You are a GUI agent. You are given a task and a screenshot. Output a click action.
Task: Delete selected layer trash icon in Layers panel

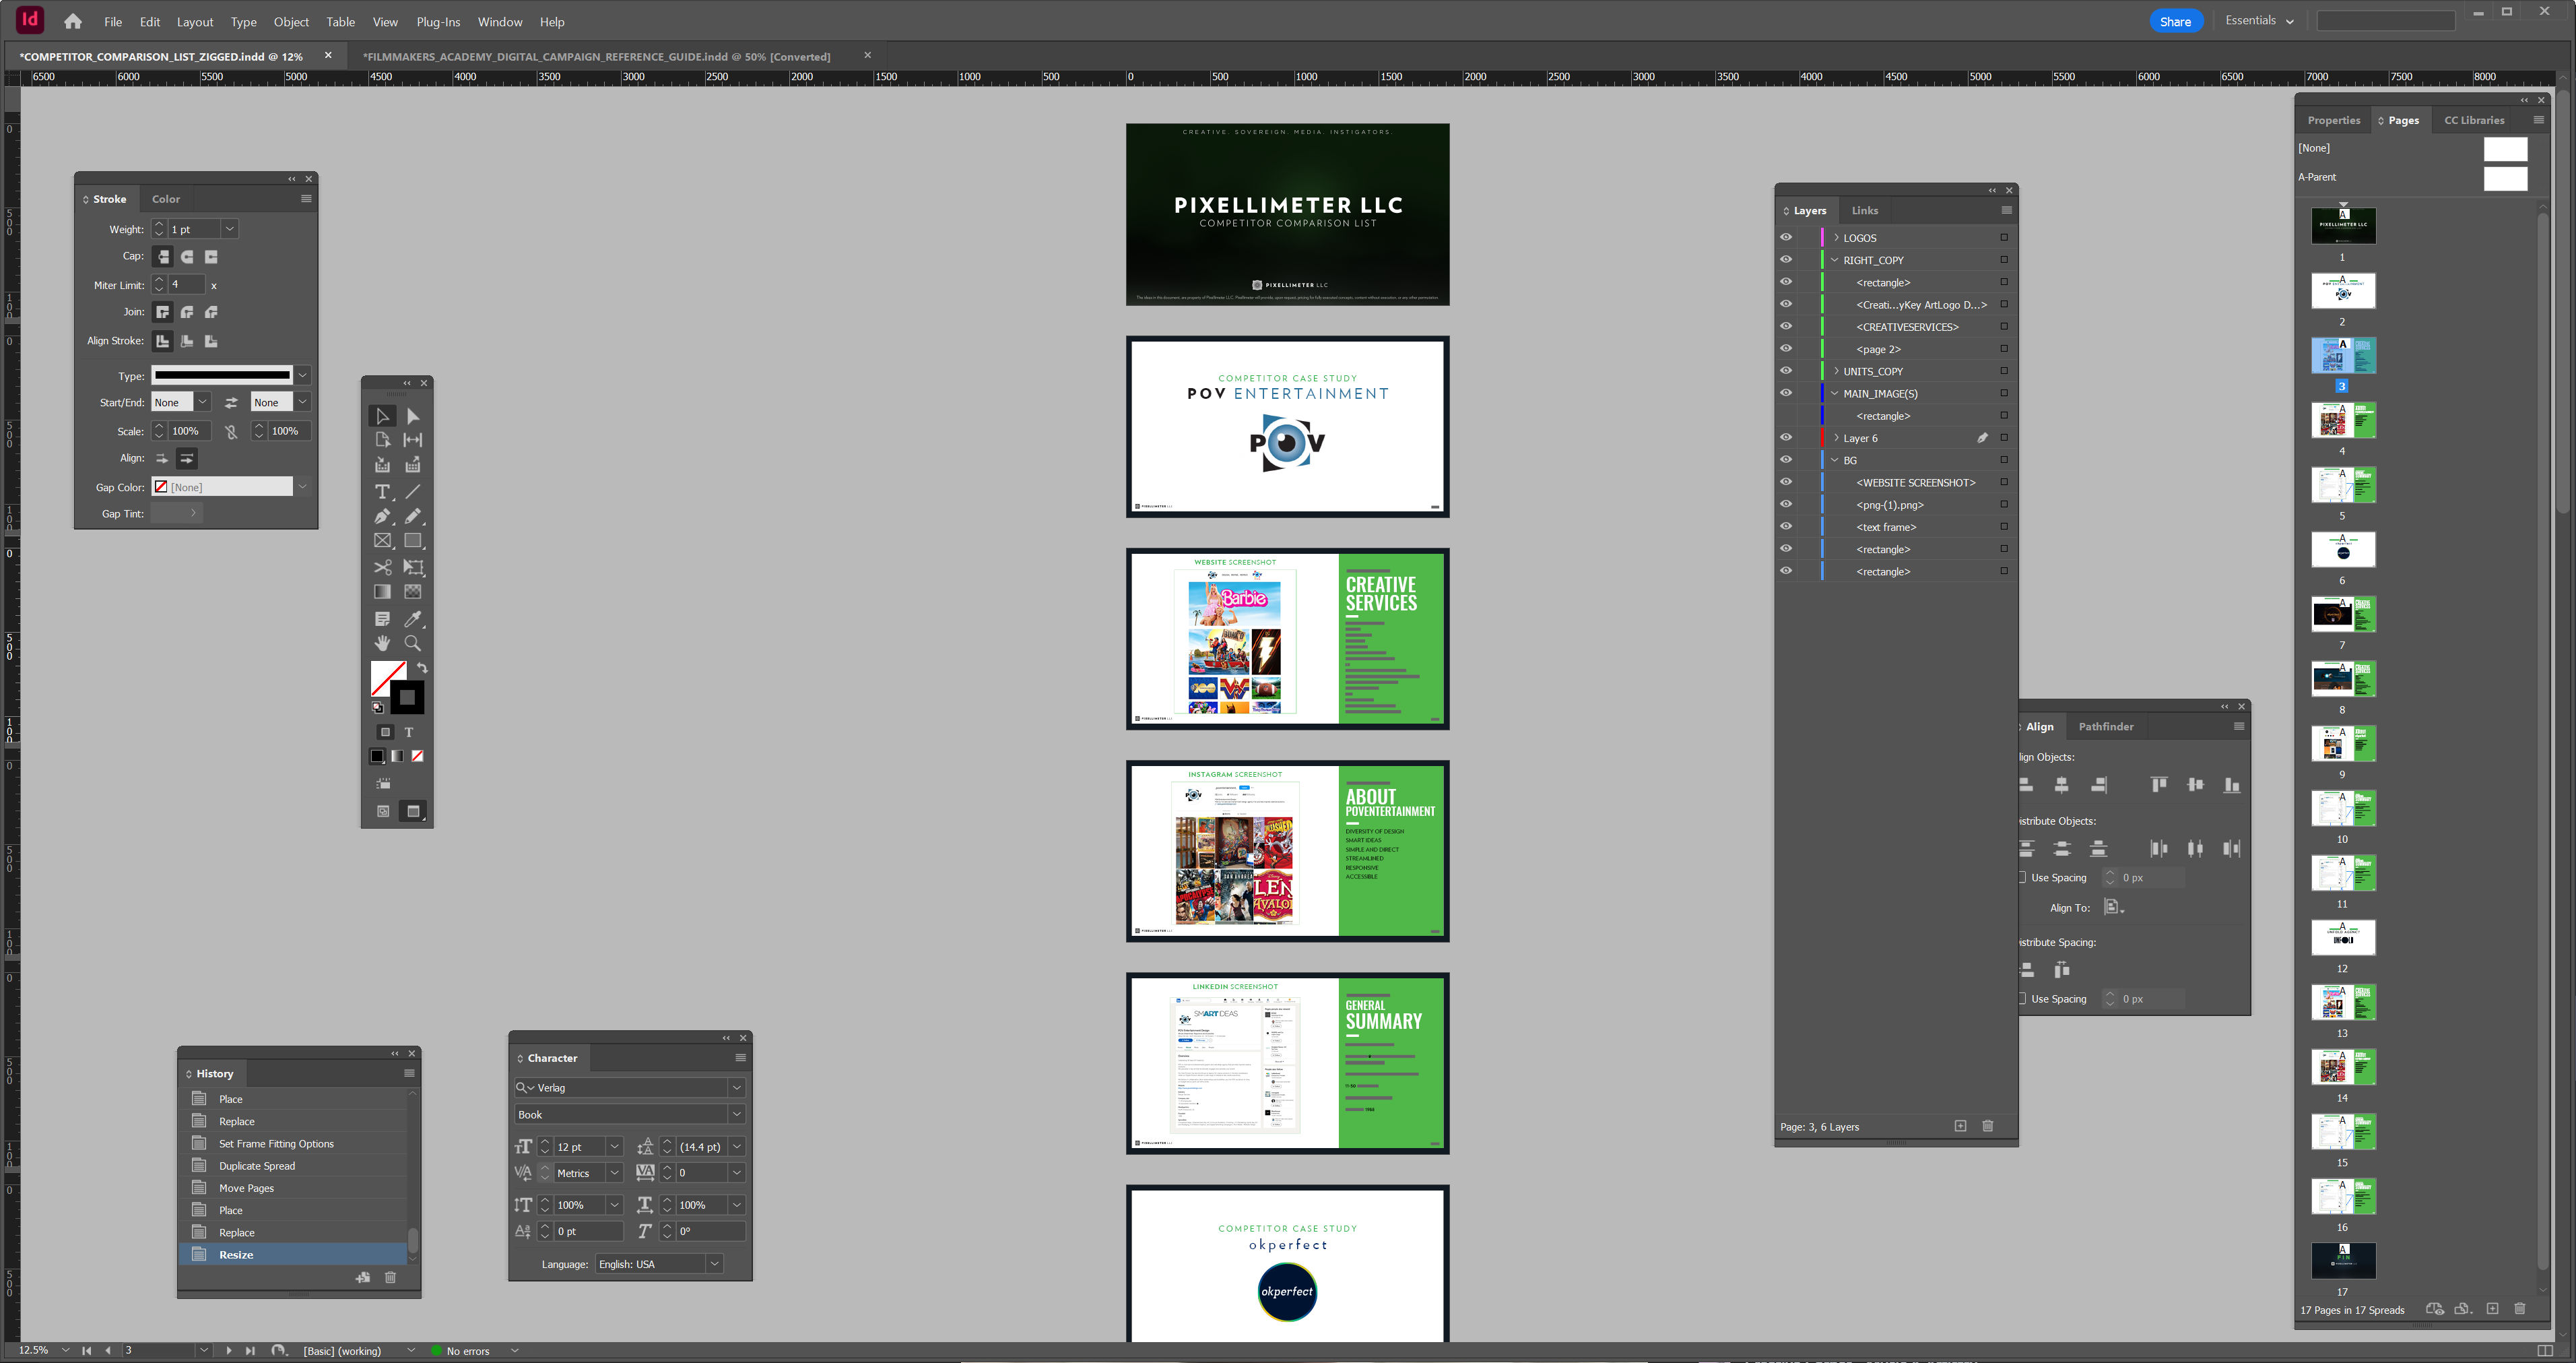1988,1126
